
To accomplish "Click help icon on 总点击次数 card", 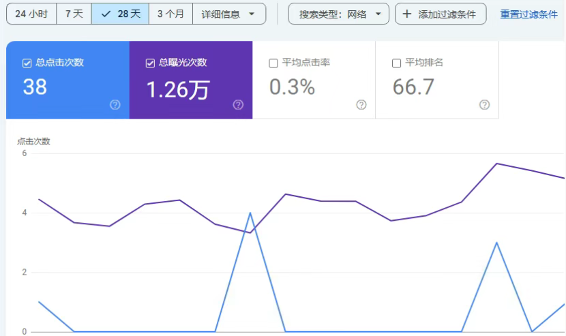I will (115, 105).
